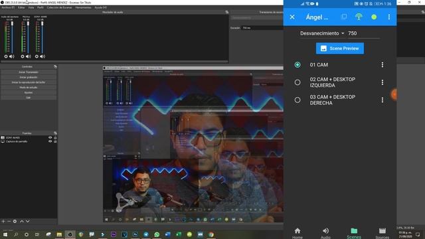This screenshot has width=425, height=239.
Task: Open the Vista menu in OBS
Action: pyautogui.click(x=31, y=7)
